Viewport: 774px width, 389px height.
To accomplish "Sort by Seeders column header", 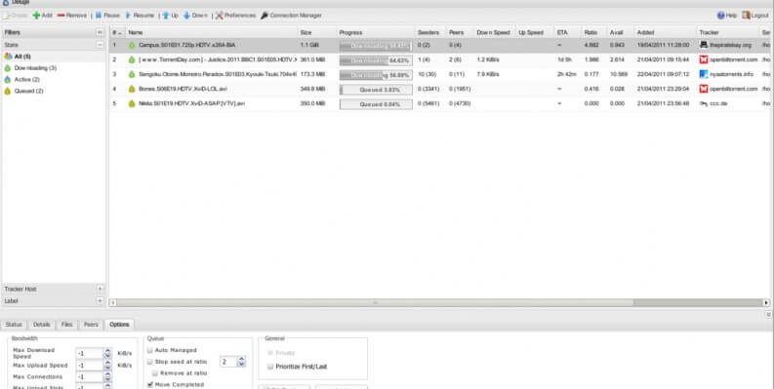I will coord(429,32).
